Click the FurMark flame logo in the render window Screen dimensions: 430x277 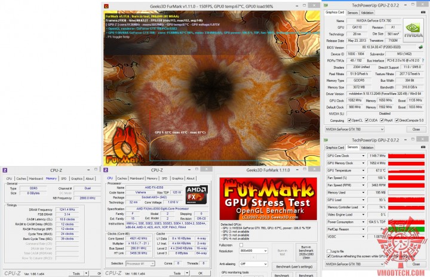125,145
